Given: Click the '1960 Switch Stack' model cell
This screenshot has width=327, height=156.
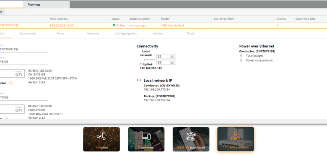Looking at the screenshot, I should tap(173, 26).
